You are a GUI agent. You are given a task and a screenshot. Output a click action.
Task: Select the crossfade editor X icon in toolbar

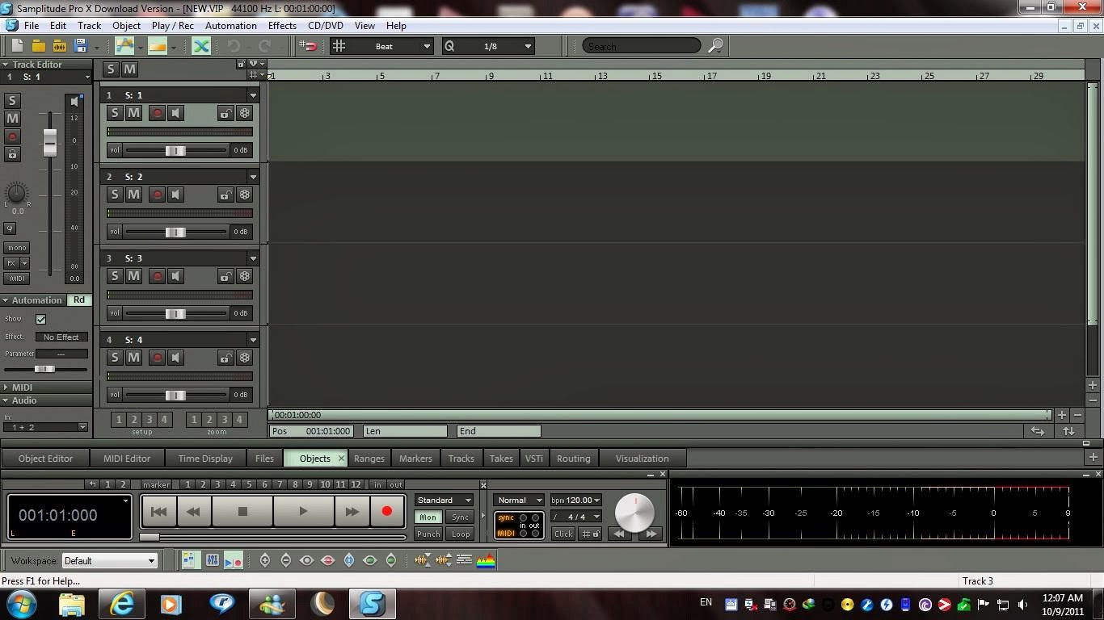point(201,46)
